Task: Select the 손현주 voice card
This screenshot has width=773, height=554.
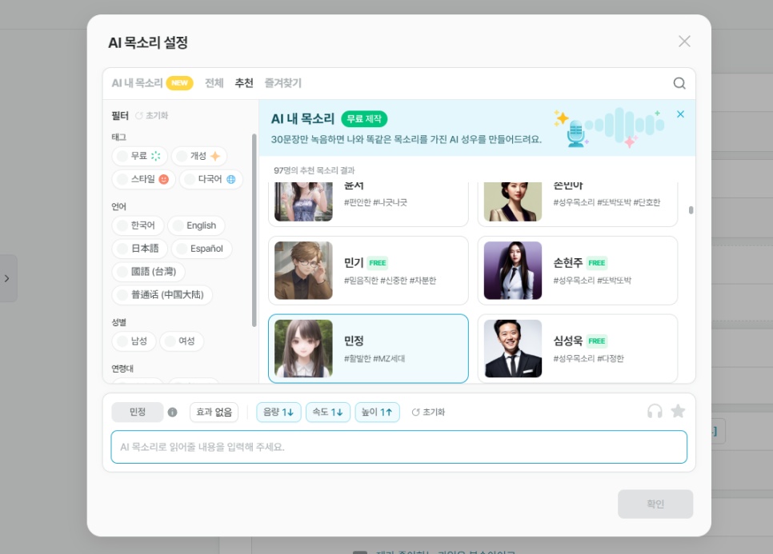Action: (x=578, y=270)
